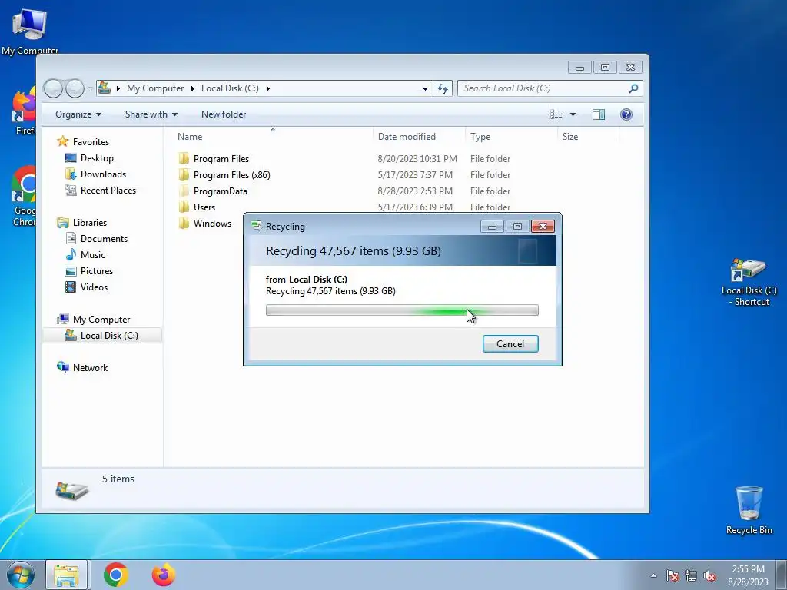Select My Computer in the address bar
The image size is (787, 590).
tap(155, 88)
